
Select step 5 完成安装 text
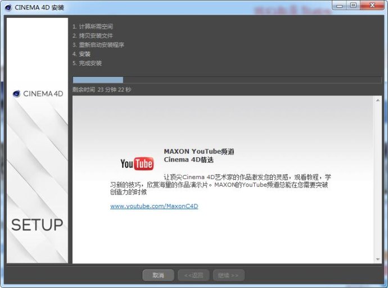coord(87,63)
